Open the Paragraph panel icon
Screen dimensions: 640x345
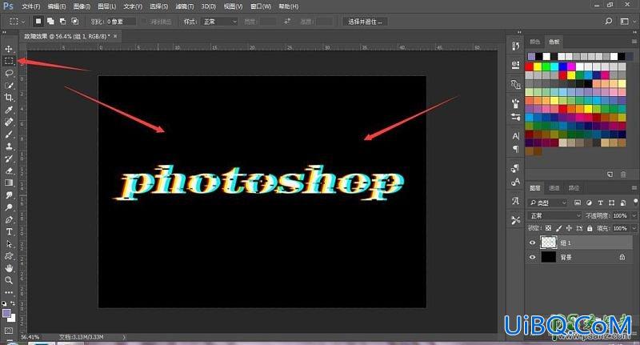point(515,149)
